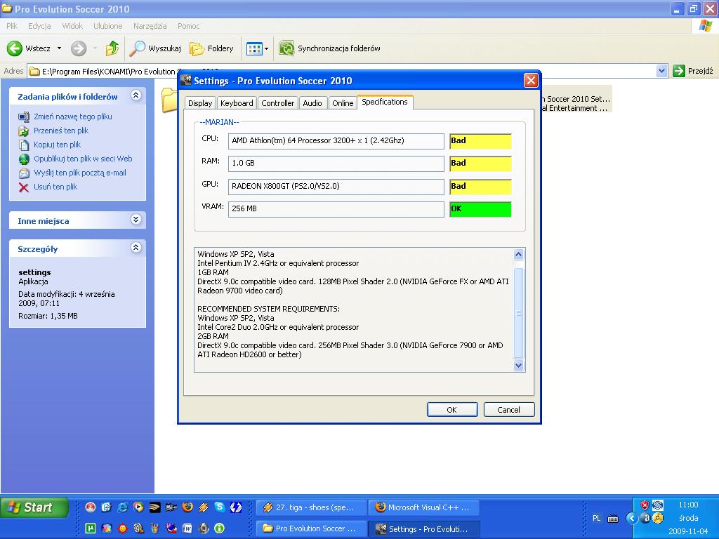
Task: Click yellow Bad status beside GPU
Action: (x=480, y=186)
